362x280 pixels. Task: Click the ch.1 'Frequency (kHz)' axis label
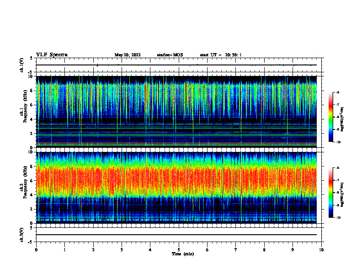(x=25, y=107)
